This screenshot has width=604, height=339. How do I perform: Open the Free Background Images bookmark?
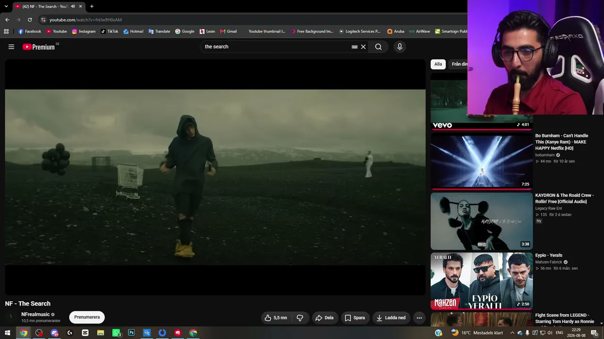pyautogui.click(x=312, y=32)
